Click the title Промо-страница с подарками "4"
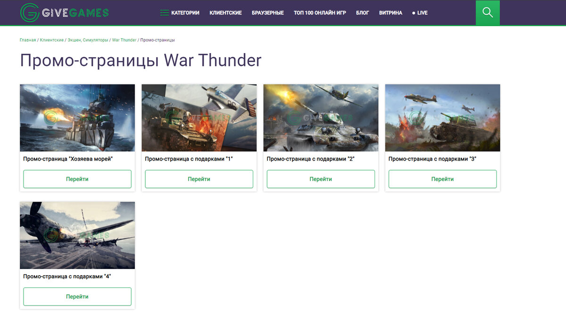Screen dimensions: 566x318 67,277
